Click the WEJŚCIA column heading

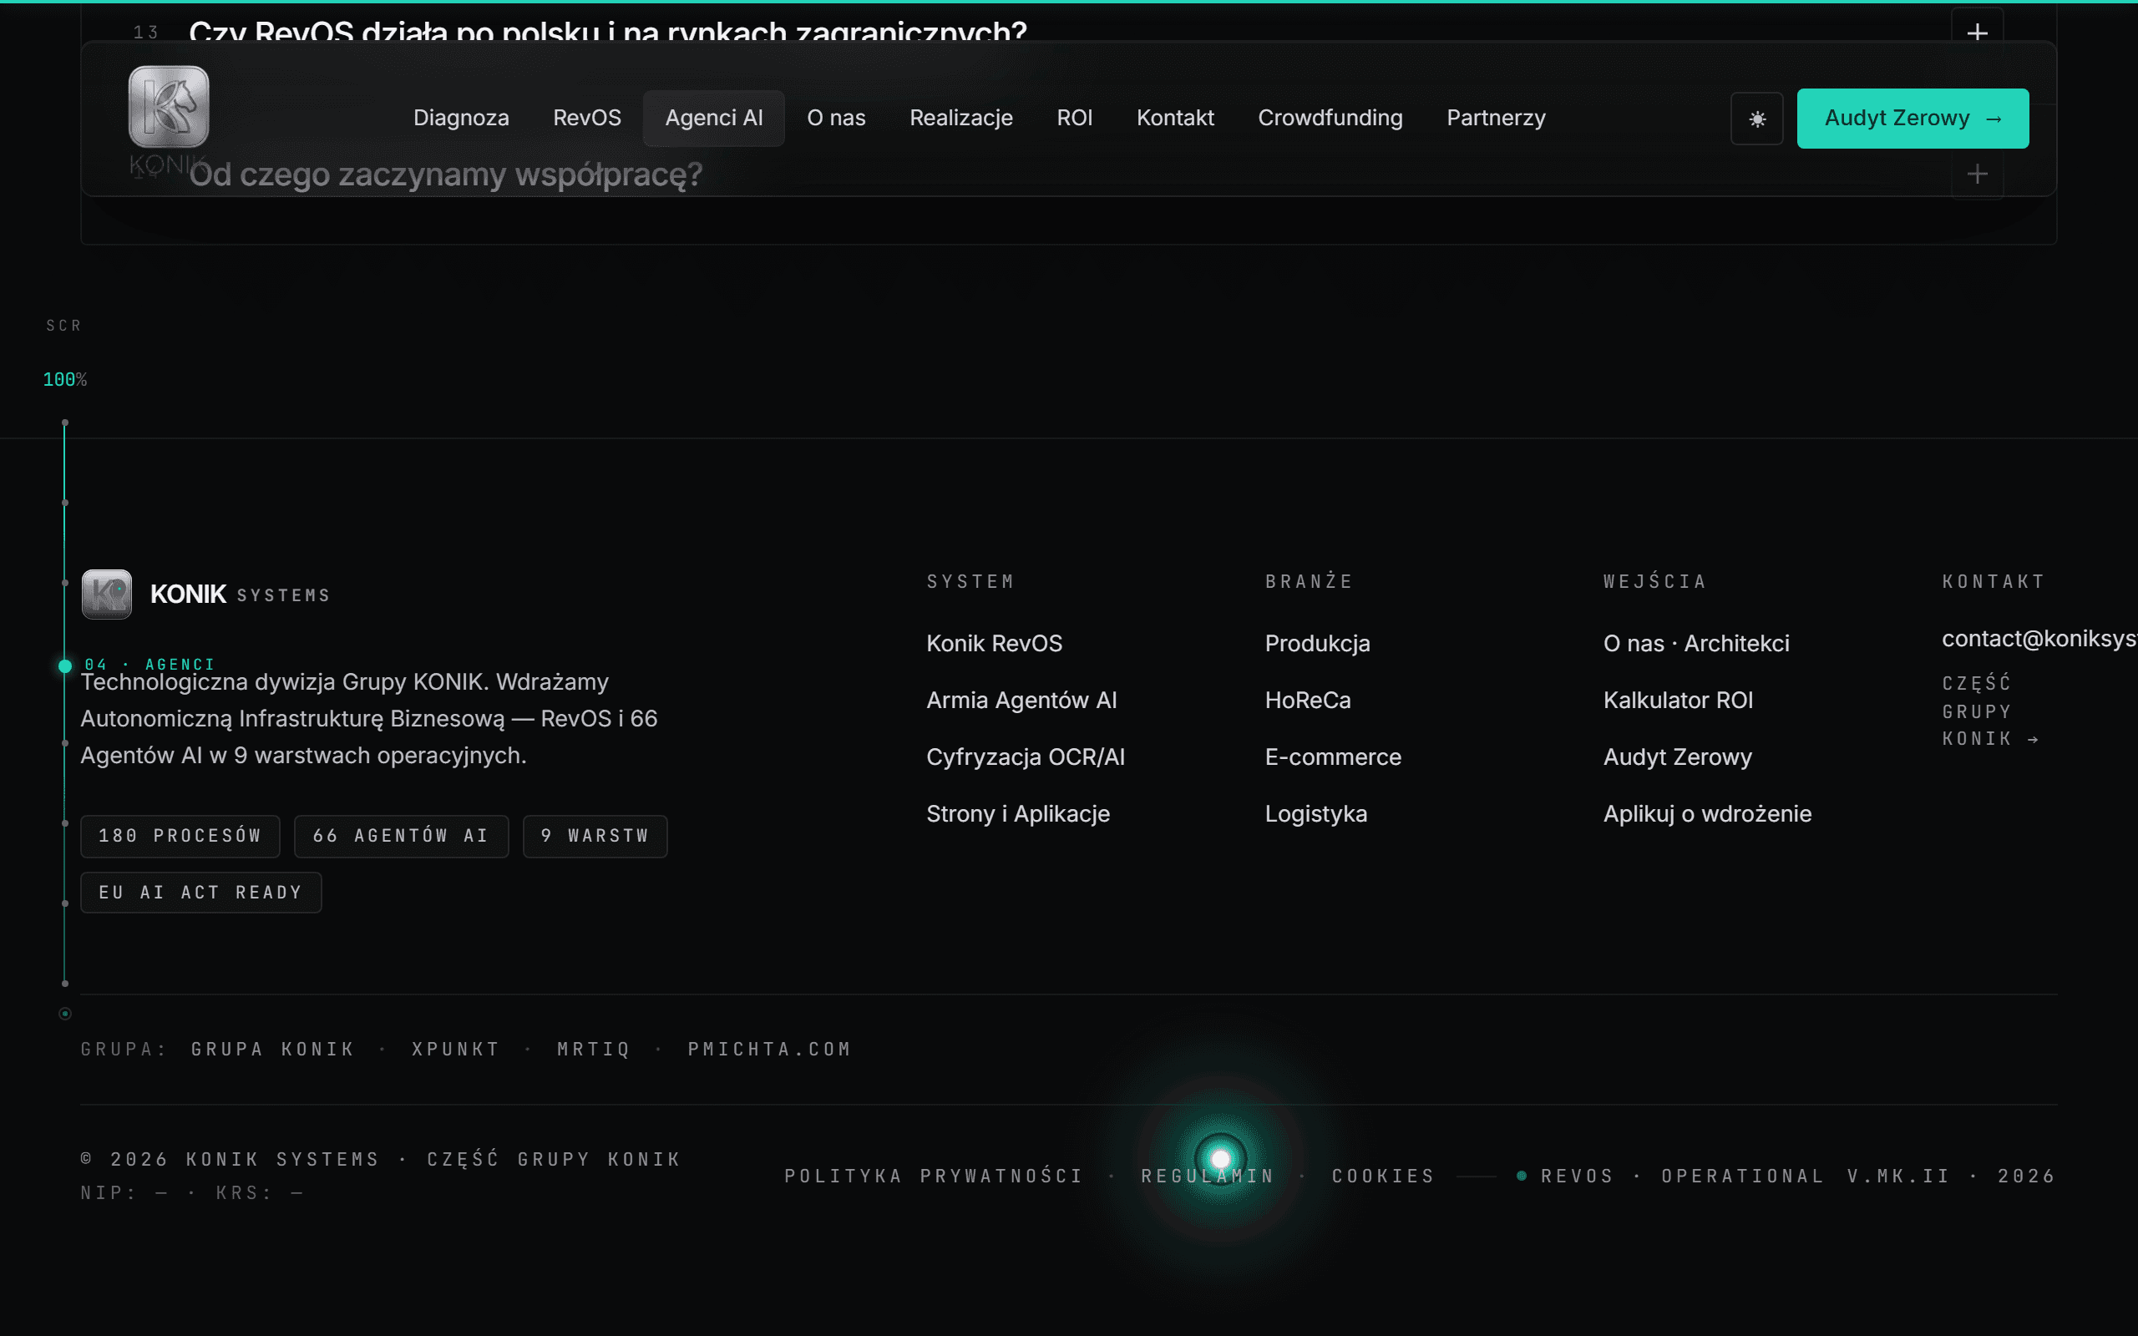[x=1654, y=581]
